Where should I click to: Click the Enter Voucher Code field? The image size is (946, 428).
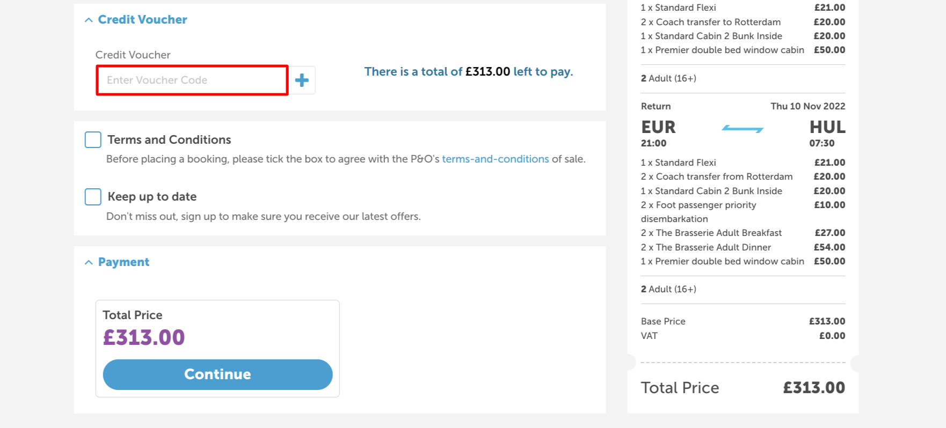191,80
